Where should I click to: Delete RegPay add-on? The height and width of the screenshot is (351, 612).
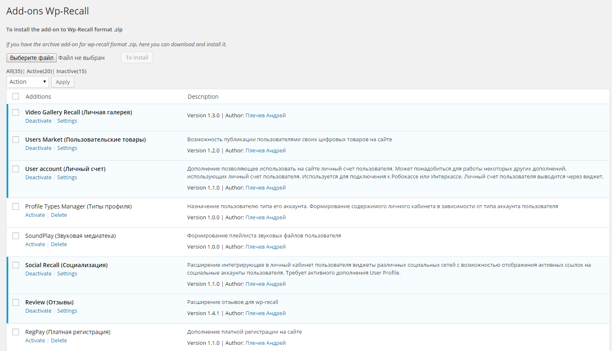tap(59, 341)
